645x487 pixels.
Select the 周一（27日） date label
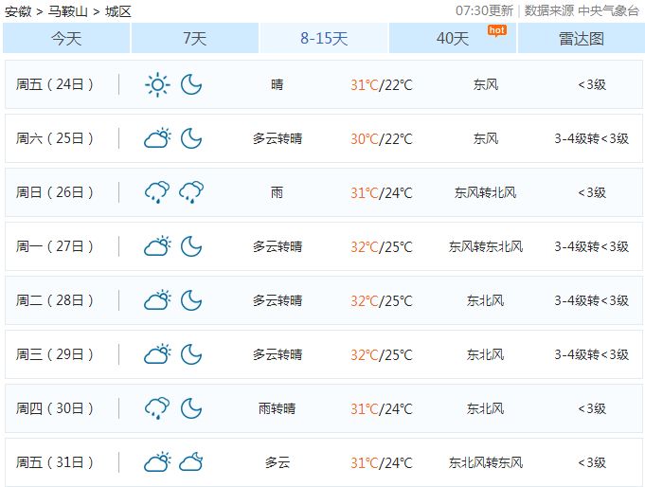click(x=55, y=246)
